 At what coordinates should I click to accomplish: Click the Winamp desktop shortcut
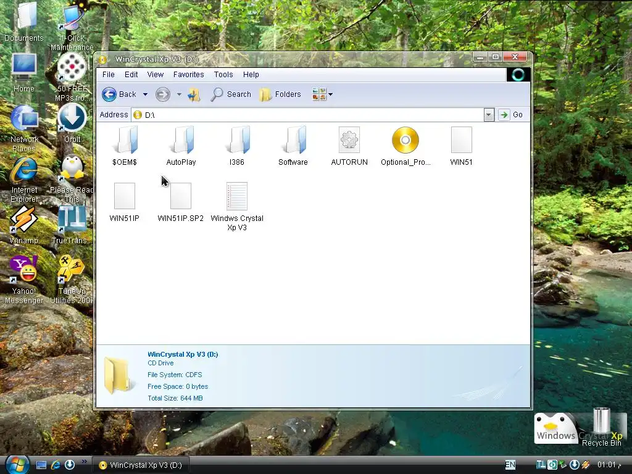pos(24,225)
